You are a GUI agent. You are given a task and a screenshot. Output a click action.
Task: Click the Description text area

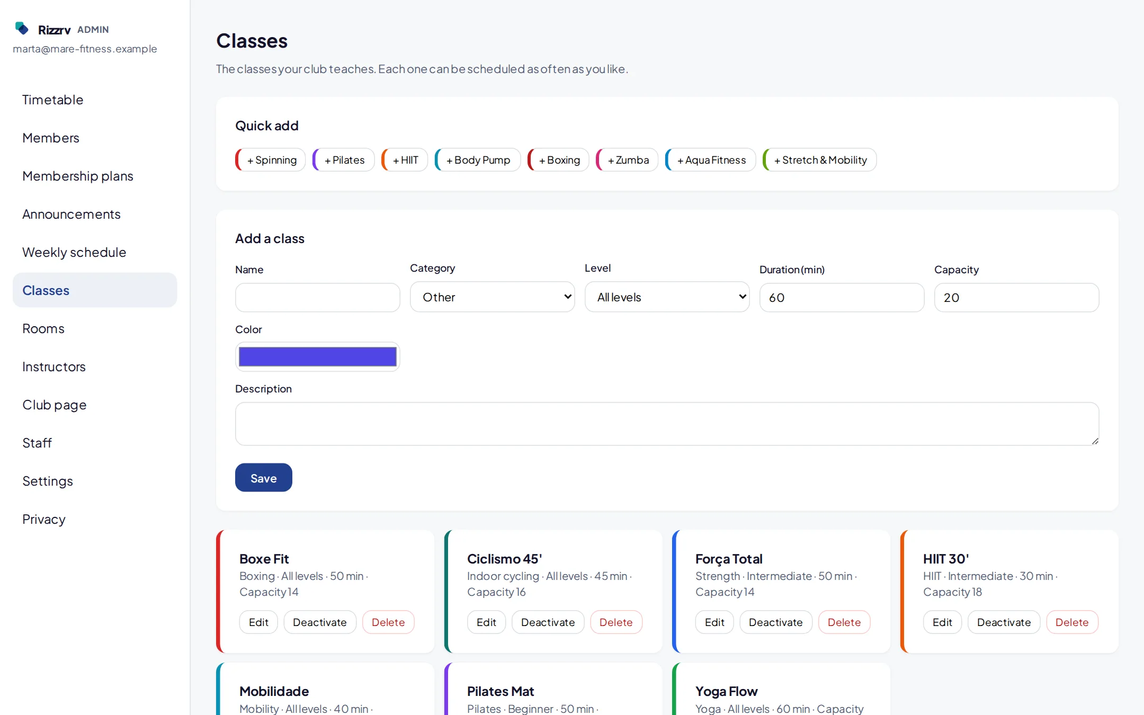[667, 424]
